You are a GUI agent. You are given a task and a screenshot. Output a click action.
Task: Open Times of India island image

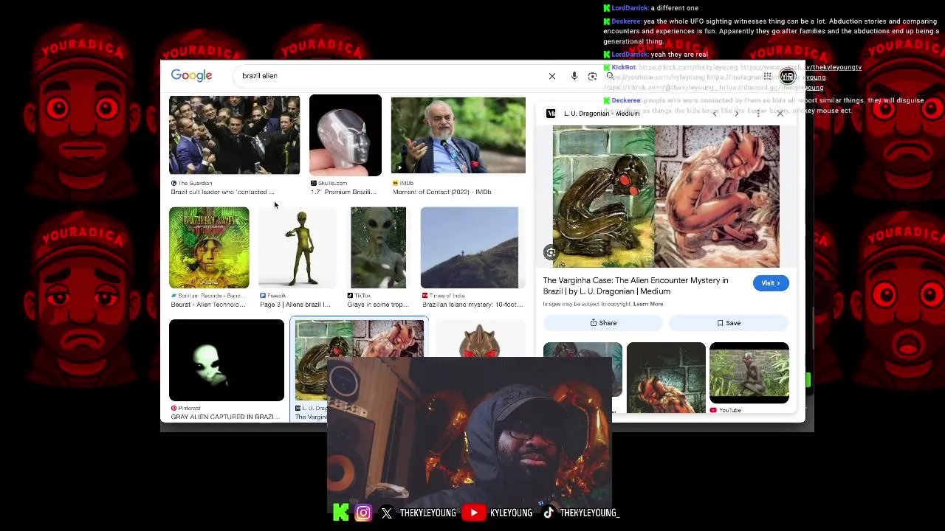pos(470,248)
